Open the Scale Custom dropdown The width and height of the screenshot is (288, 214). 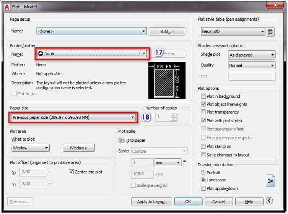[159, 151]
